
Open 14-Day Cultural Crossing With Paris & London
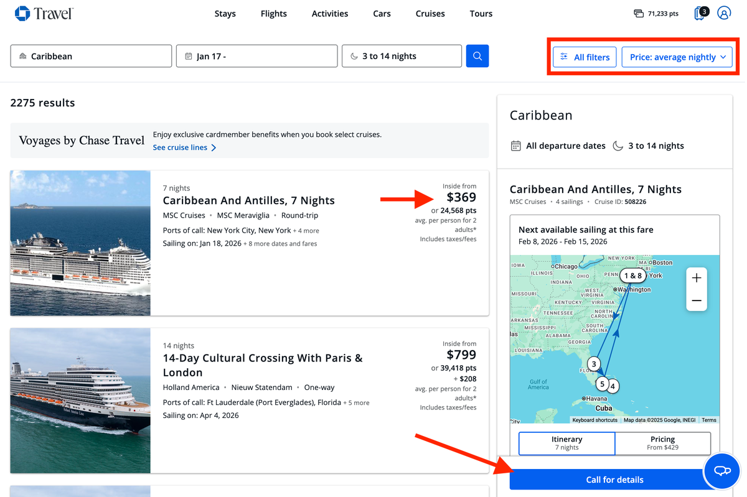(x=263, y=365)
